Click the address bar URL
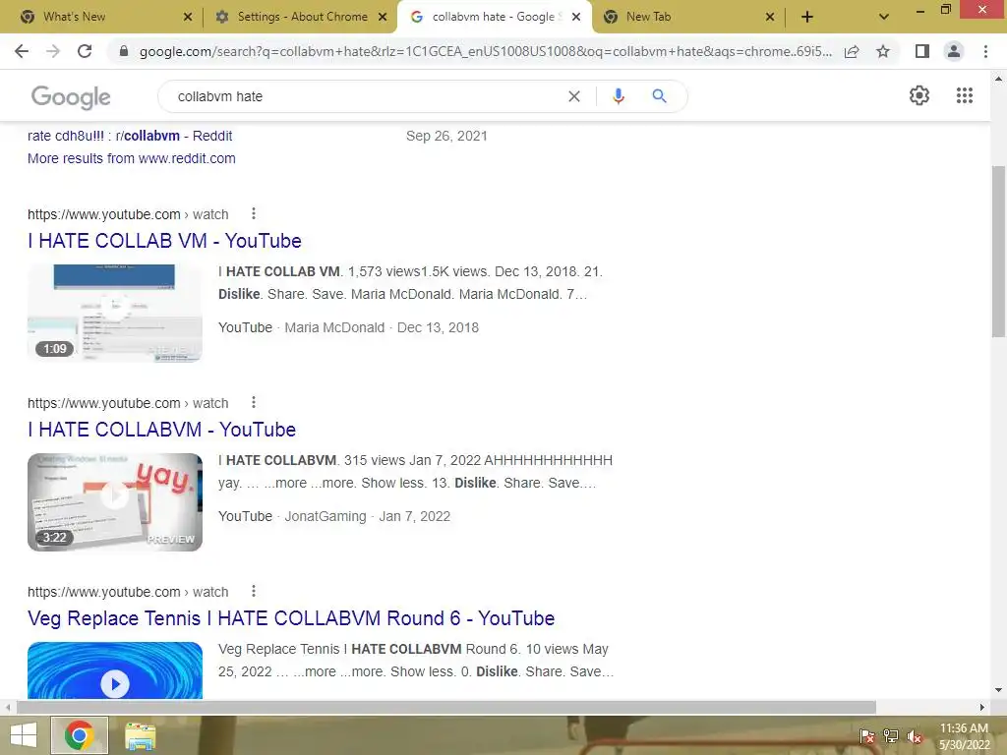 click(485, 51)
